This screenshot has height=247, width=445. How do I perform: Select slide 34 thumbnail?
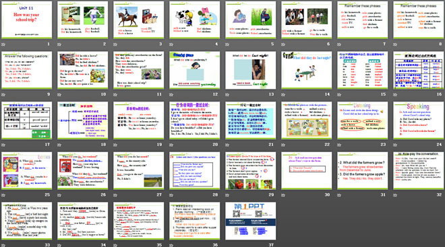click(x=82, y=221)
